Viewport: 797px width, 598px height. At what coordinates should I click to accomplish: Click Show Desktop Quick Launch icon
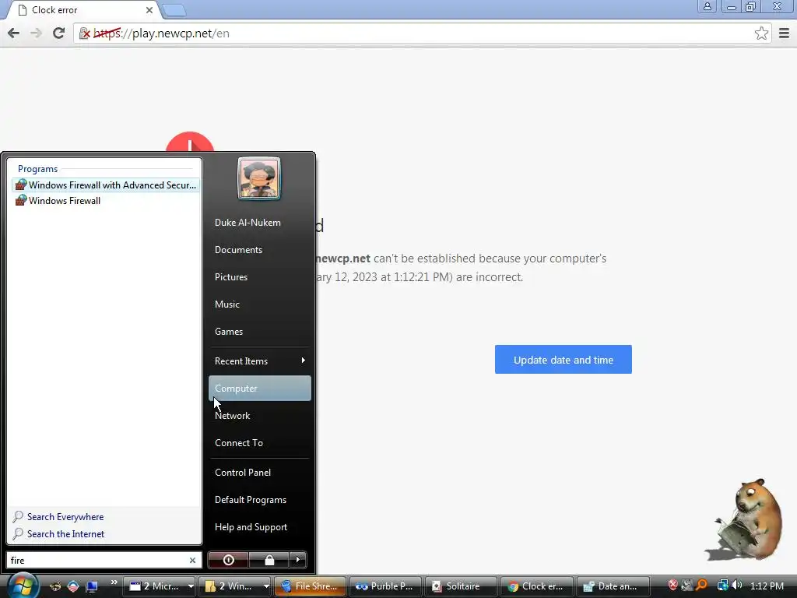click(92, 586)
